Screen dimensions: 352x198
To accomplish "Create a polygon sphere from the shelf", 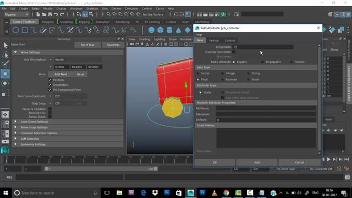I will (152, 30).
